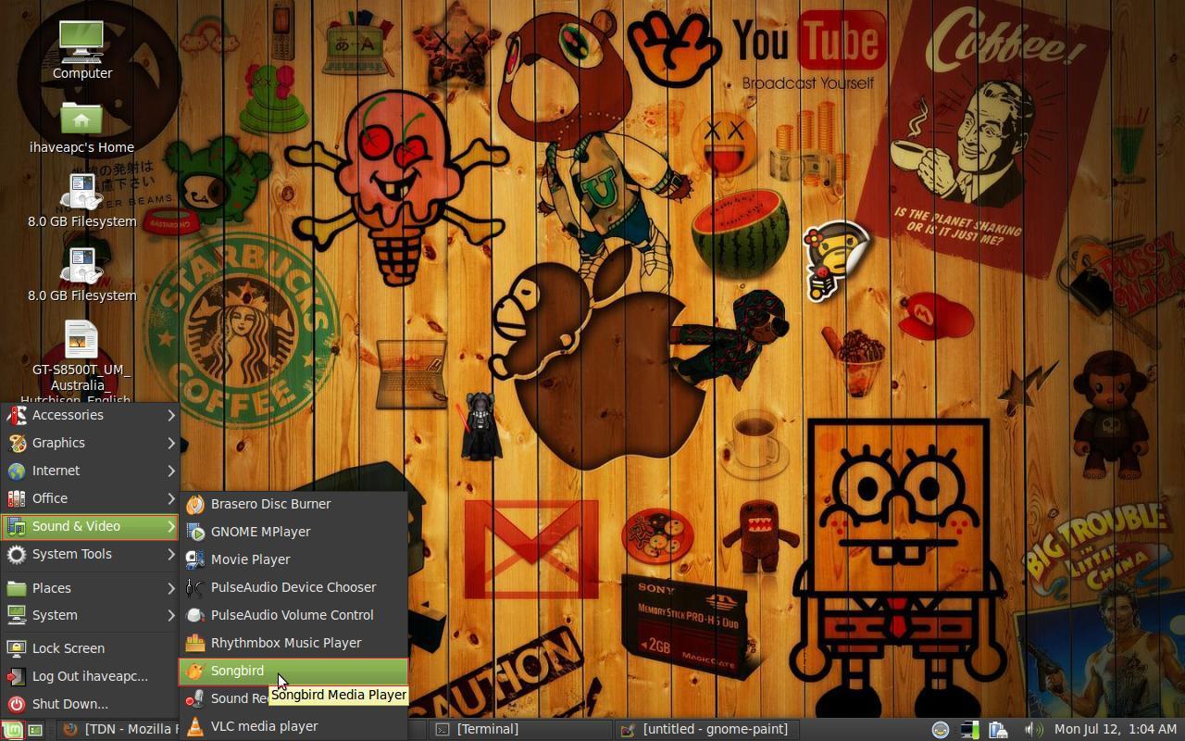This screenshot has height=741, width=1185.
Task: Choose Log Out ihaveapc from the menu
Action: [90, 676]
